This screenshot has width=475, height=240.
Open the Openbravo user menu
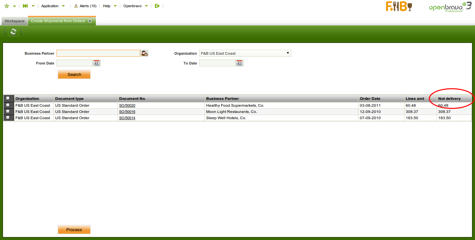coord(132,6)
